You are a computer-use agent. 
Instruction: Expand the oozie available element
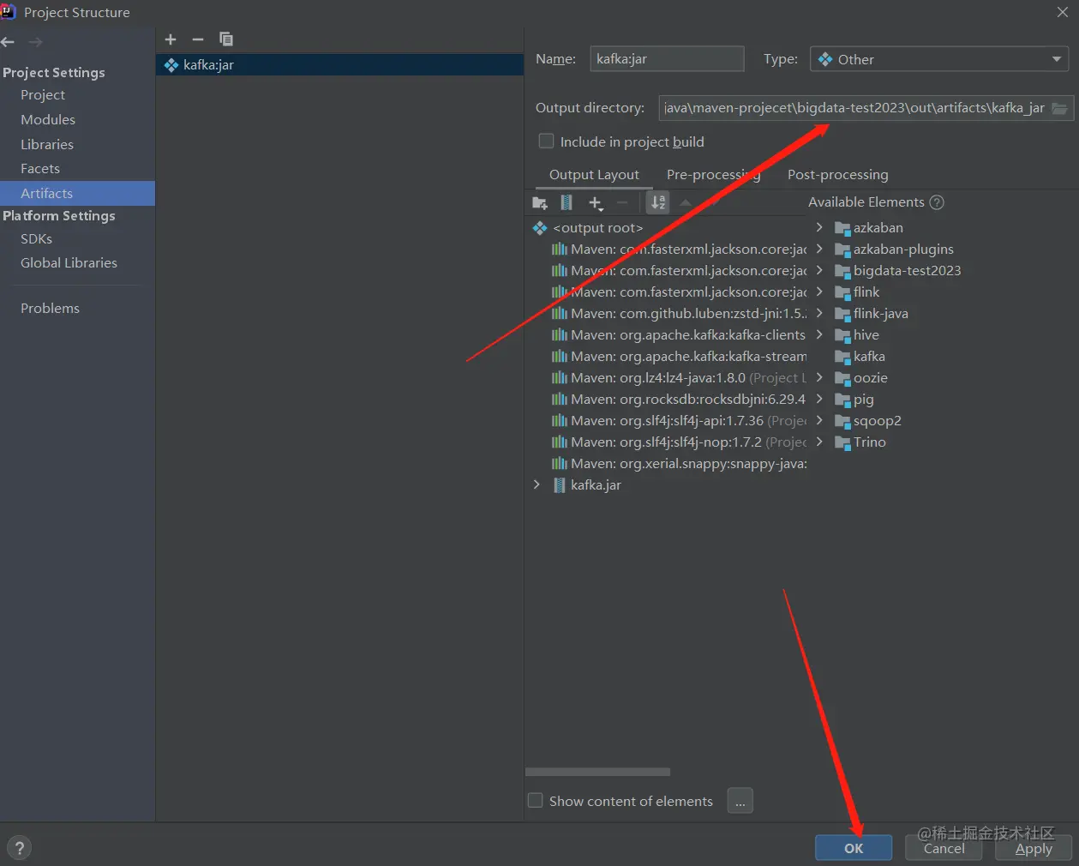tap(819, 377)
